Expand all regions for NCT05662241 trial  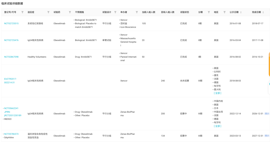click(x=217, y=126)
